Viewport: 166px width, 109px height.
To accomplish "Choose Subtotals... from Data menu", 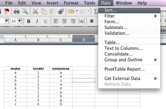I will (129, 27).
